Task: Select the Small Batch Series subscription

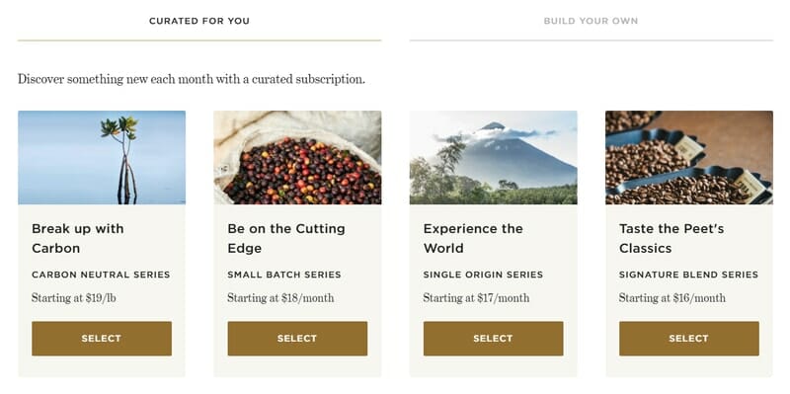Action: [297, 339]
